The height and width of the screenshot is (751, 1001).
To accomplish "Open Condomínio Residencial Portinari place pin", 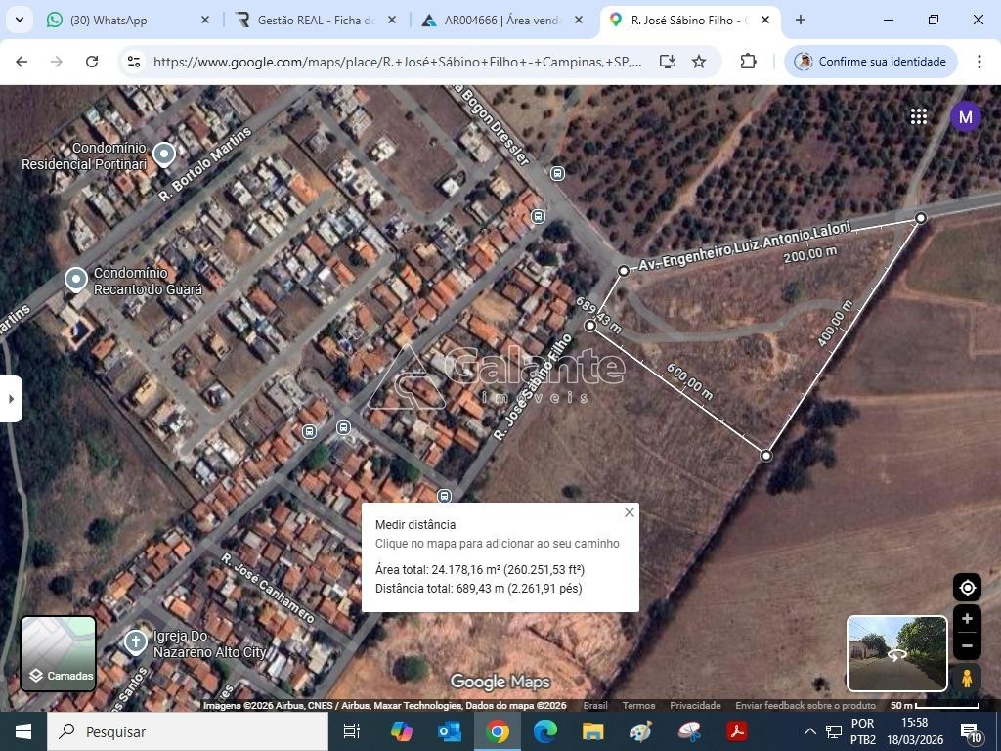I will [x=164, y=154].
